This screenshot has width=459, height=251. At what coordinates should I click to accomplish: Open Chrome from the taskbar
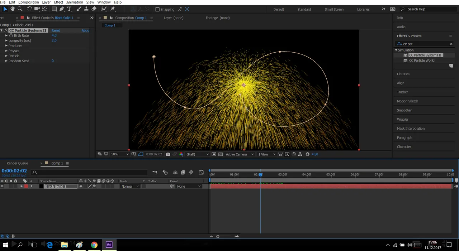point(94,245)
